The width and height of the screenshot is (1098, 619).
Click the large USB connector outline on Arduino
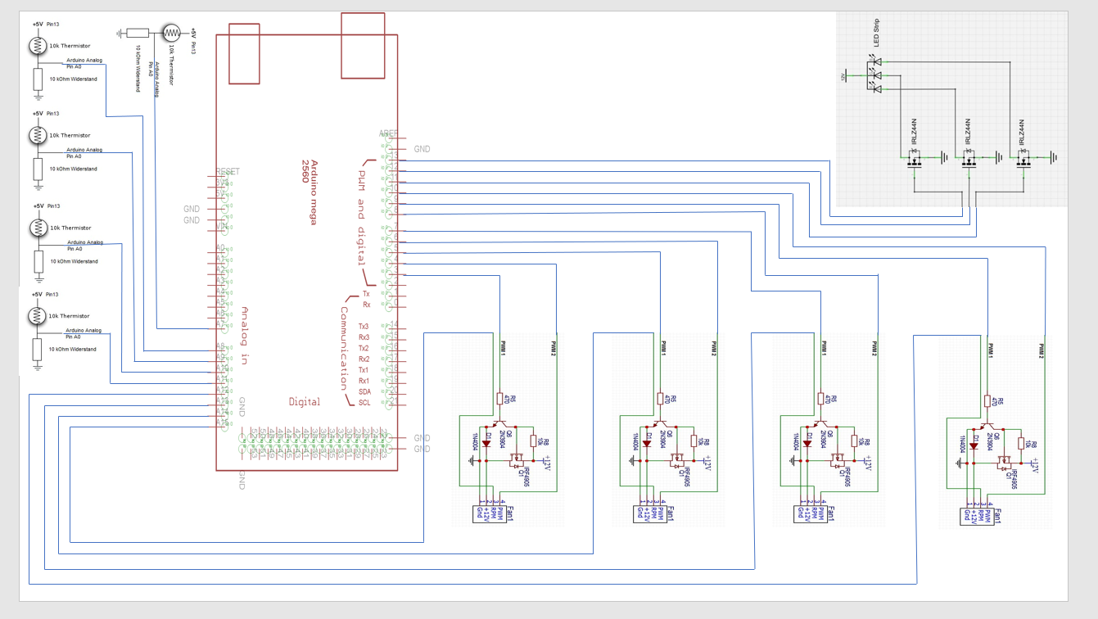click(x=363, y=46)
